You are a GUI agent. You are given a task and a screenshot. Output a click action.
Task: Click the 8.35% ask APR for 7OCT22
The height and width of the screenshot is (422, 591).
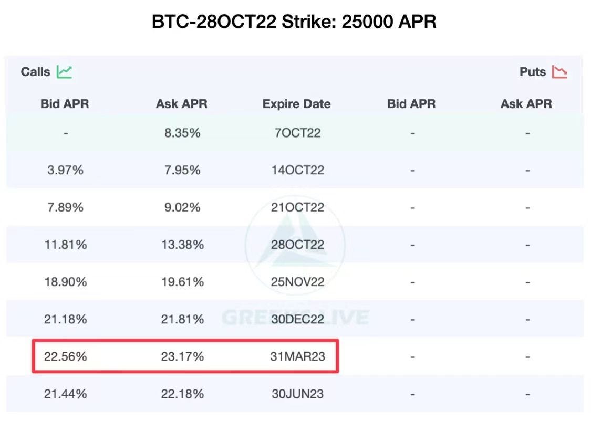(x=182, y=133)
